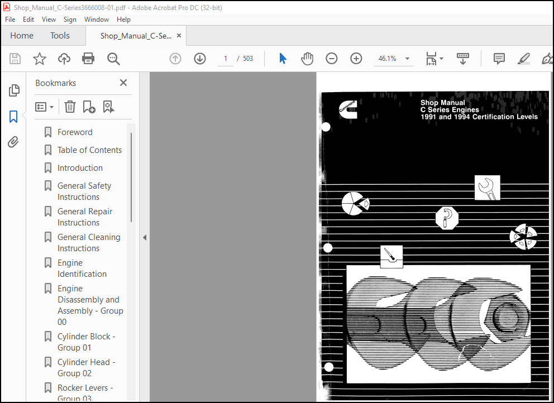This screenshot has height=403, width=554.
Task: Open Cylinder Head - Group 02 bookmark
Action: coord(86,368)
